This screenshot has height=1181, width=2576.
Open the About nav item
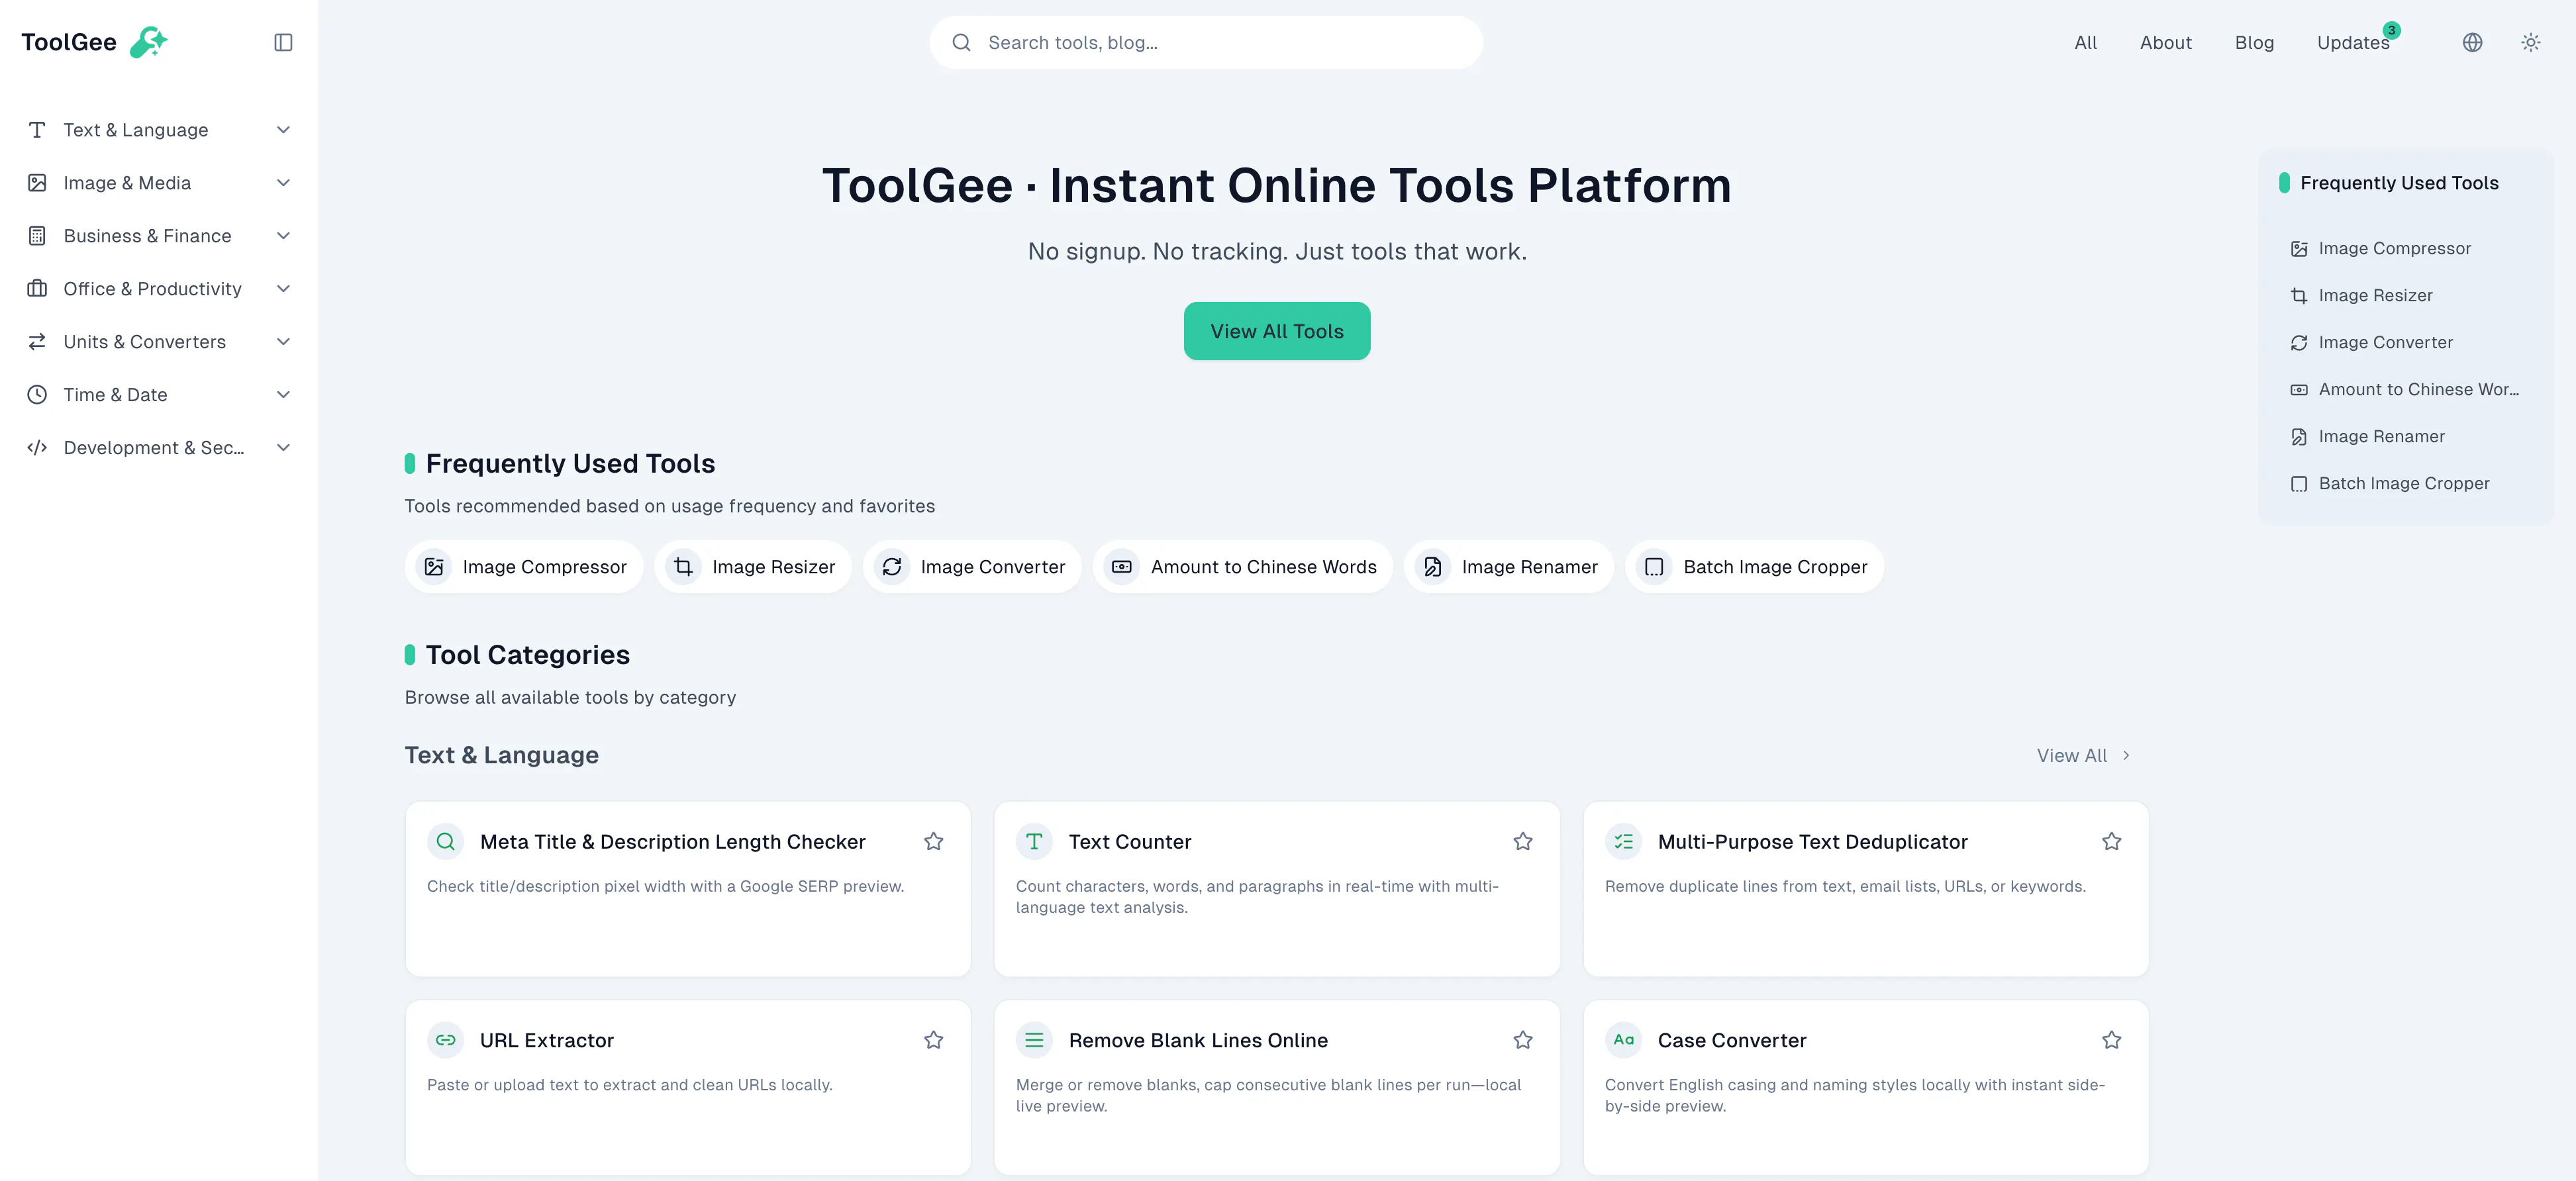point(2165,42)
